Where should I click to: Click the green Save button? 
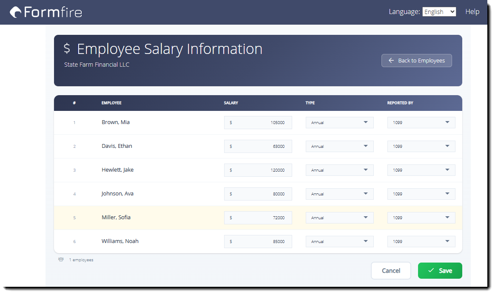[x=440, y=271]
